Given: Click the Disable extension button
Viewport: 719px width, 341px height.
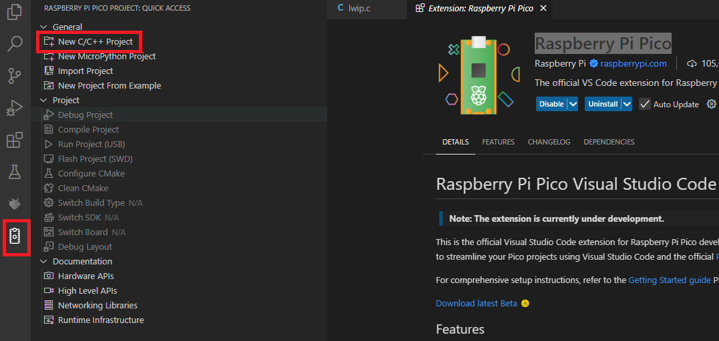Looking at the screenshot, I should click(x=551, y=105).
